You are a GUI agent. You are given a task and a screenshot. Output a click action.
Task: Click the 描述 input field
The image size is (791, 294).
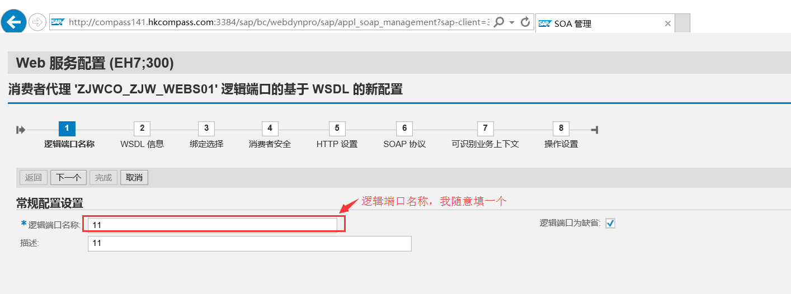coord(249,243)
